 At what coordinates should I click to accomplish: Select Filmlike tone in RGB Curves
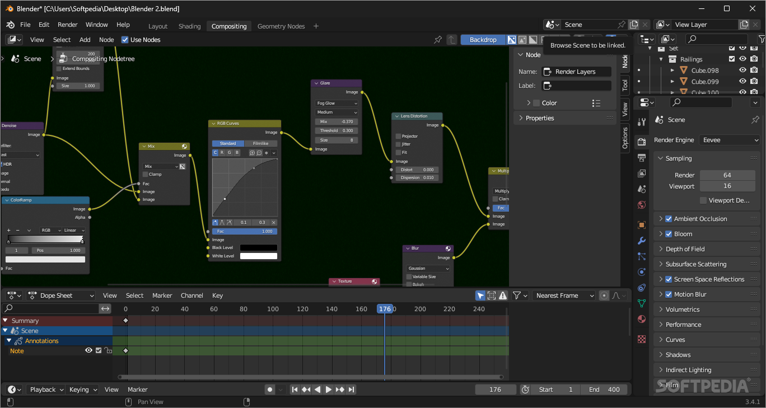coord(260,143)
